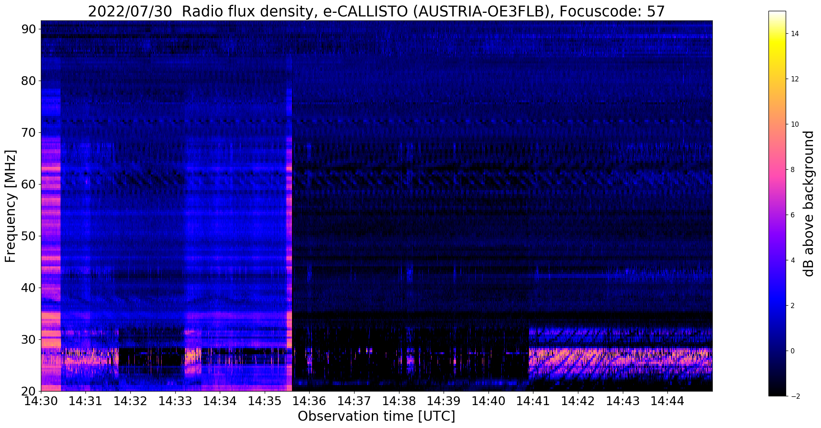Click the 14:32 time tick label
The width and height of the screenshot is (821, 428).
pos(130,400)
